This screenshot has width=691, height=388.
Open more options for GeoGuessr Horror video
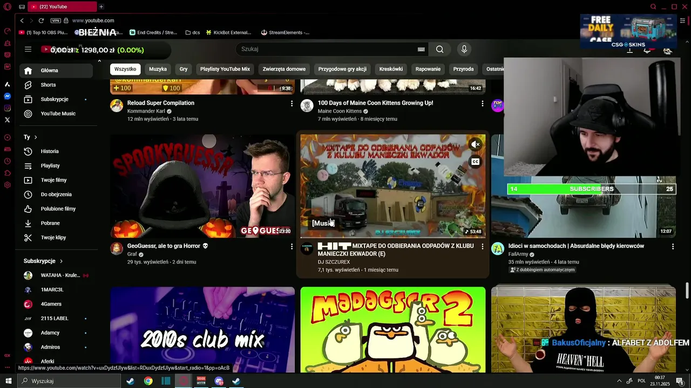pos(292,246)
